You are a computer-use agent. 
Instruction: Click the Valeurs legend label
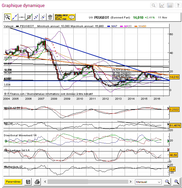click(x=8, y=26)
